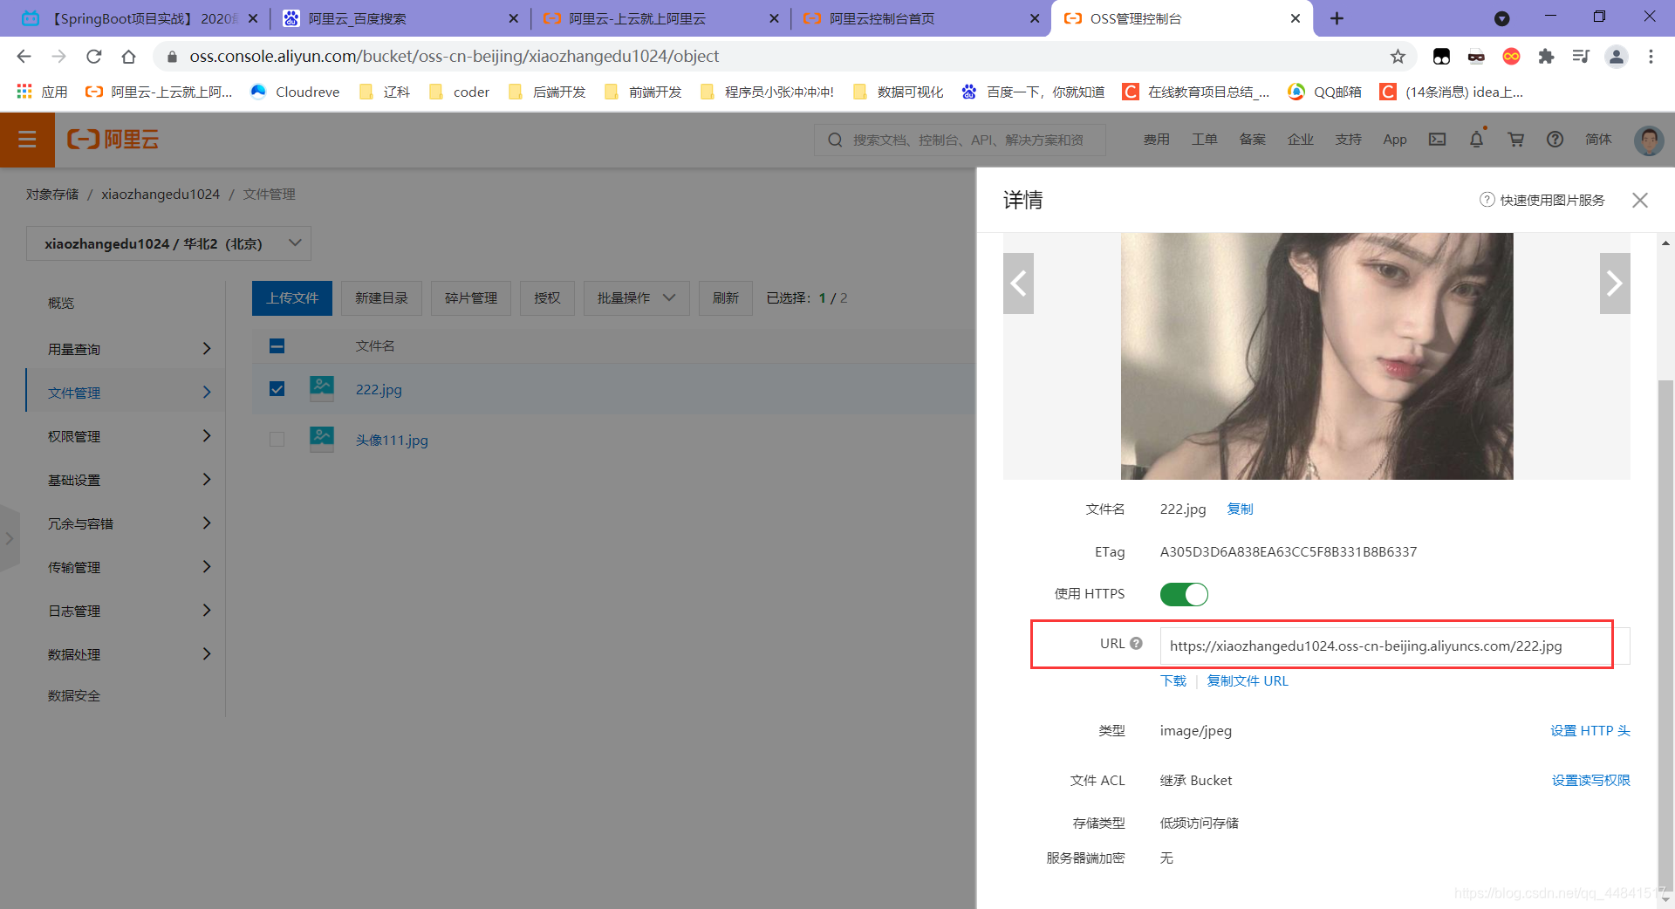Open 费用 in the header menu
The height and width of the screenshot is (909, 1675).
[1156, 140]
